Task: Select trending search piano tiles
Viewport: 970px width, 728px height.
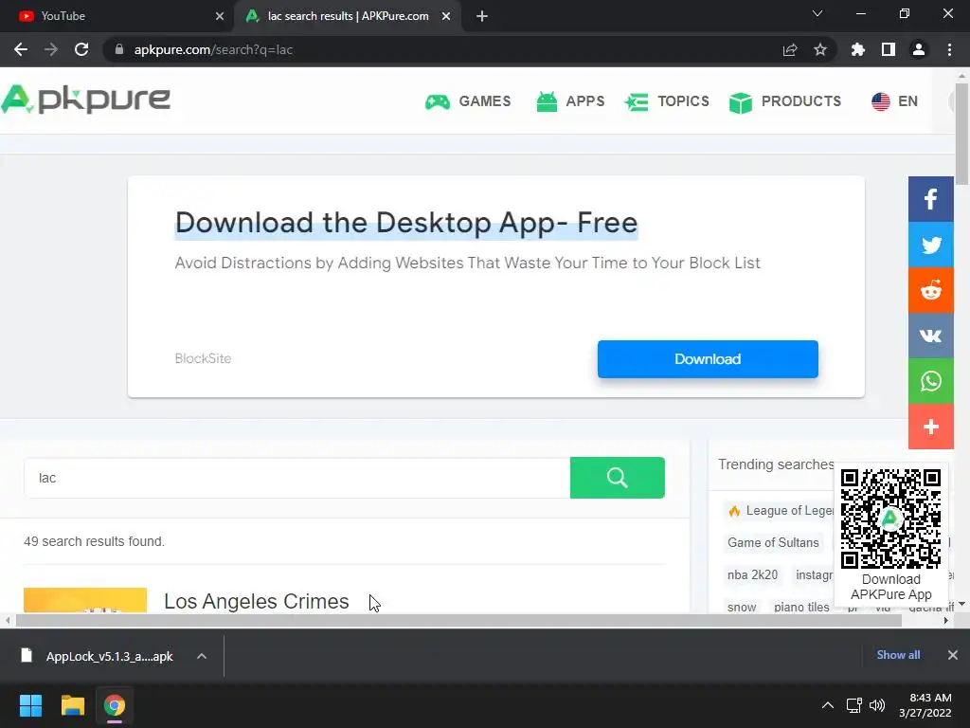Action: (801, 608)
